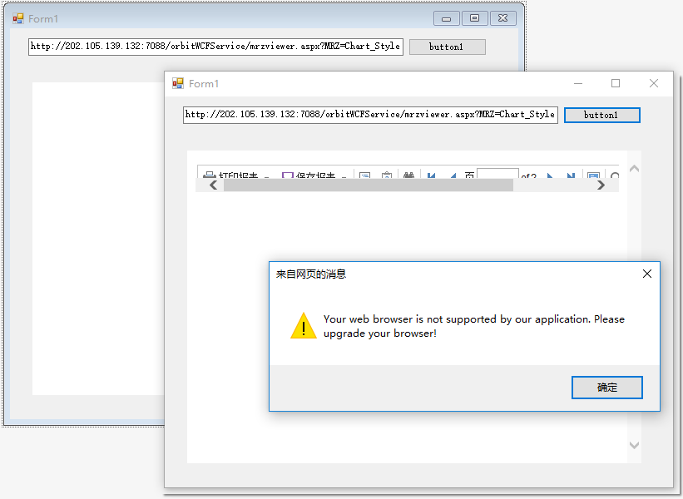Click the yellow warning icon in the dialog

pyautogui.click(x=304, y=326)
